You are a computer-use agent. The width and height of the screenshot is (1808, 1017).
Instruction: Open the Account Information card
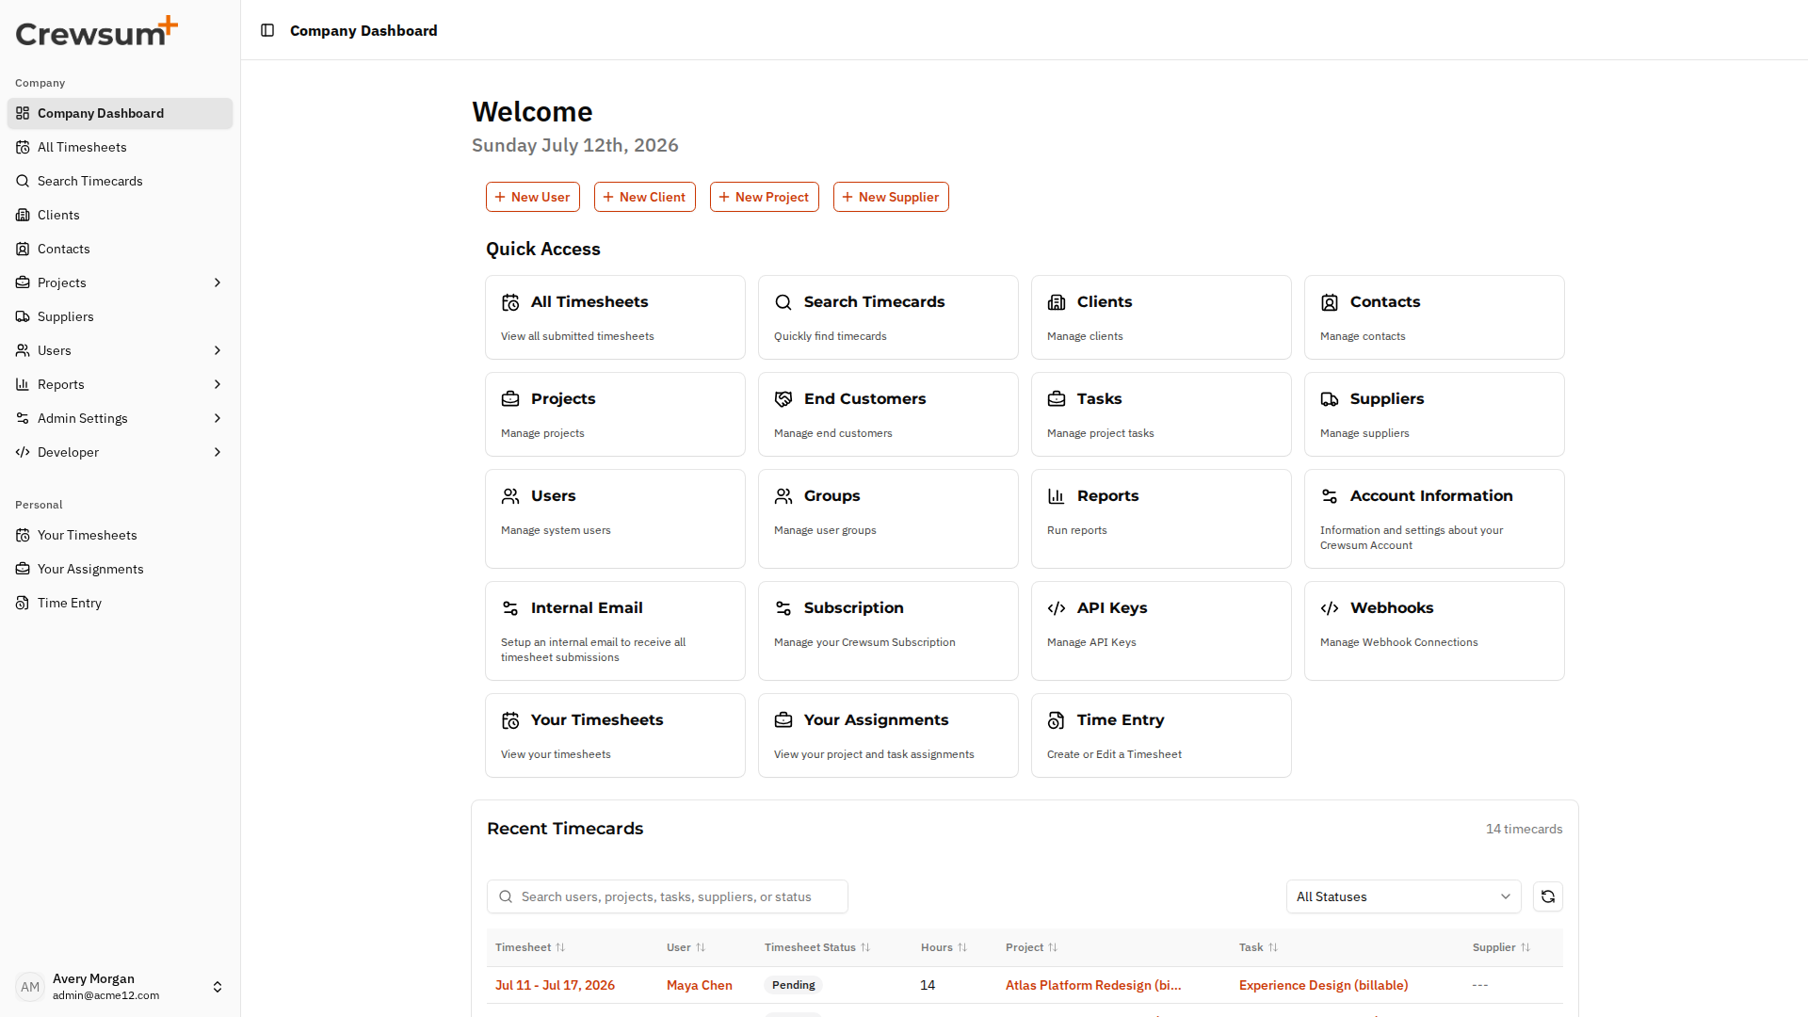click(1434, 519)
